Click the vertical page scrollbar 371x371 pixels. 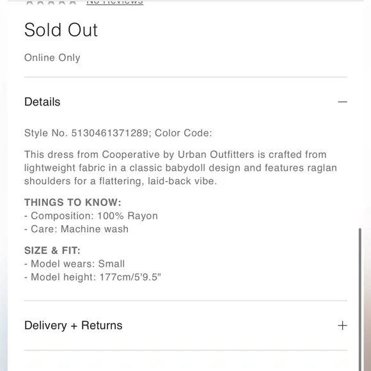[x=360, y=299]
